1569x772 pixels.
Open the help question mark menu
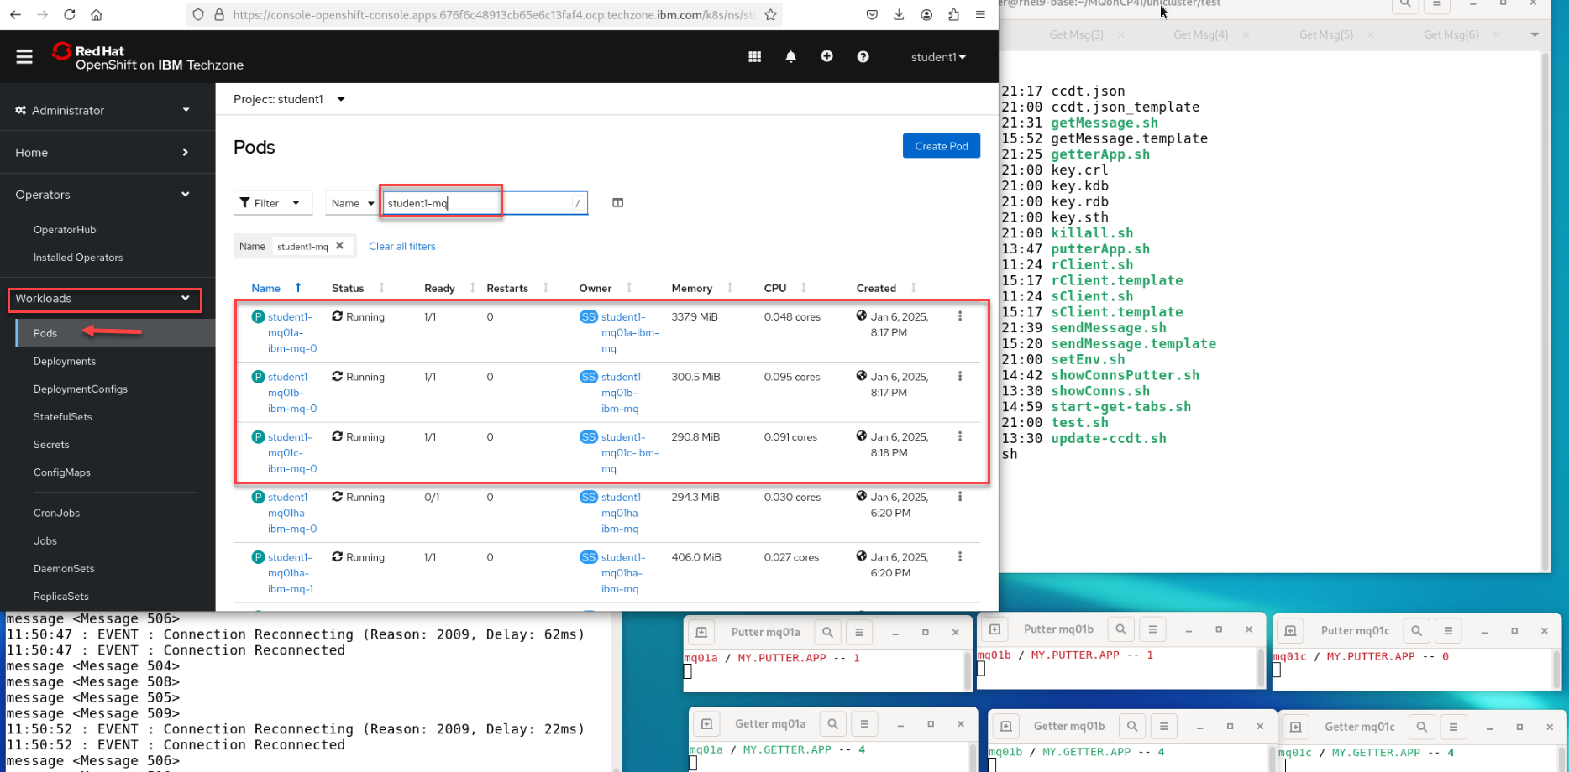863,57
